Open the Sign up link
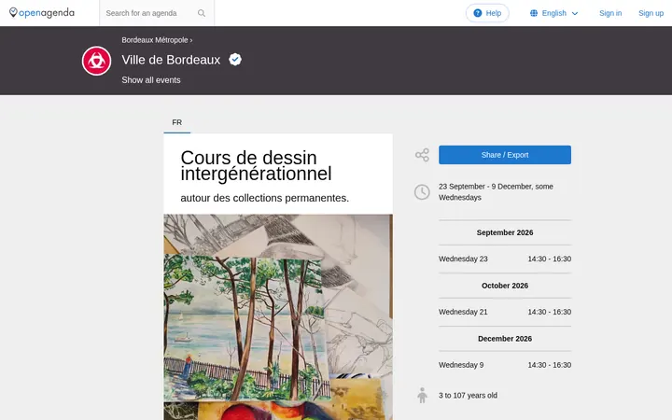Viewport: 672px width, 420px height. coord(651,13)
